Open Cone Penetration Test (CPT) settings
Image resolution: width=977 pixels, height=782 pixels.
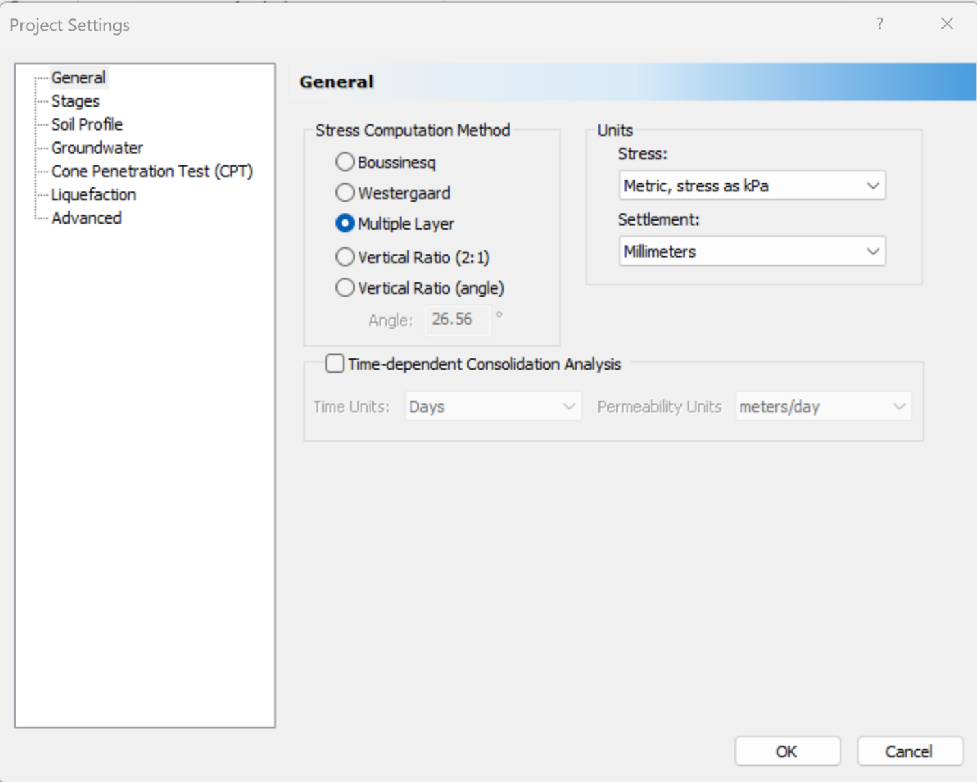pyautogui.click(x=152, y=171)
